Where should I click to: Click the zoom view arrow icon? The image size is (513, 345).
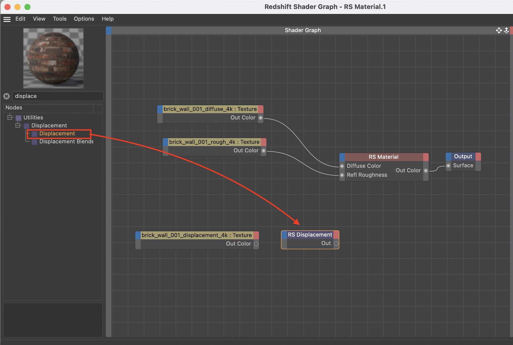[x=506, y=31]
